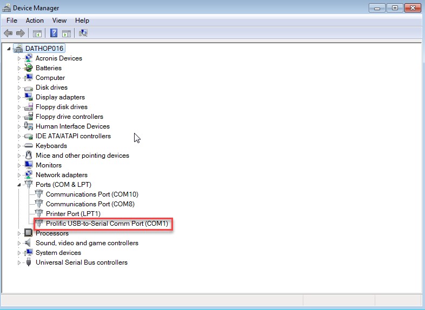The width and height of the screenshot is (425, 310).
Task: Select the Floppy drive controllers label
Action: pyautogui.click(x=69, y=117)
